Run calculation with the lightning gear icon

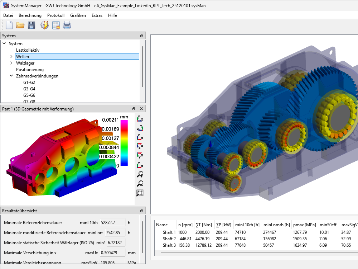click(x=45, y=25)
